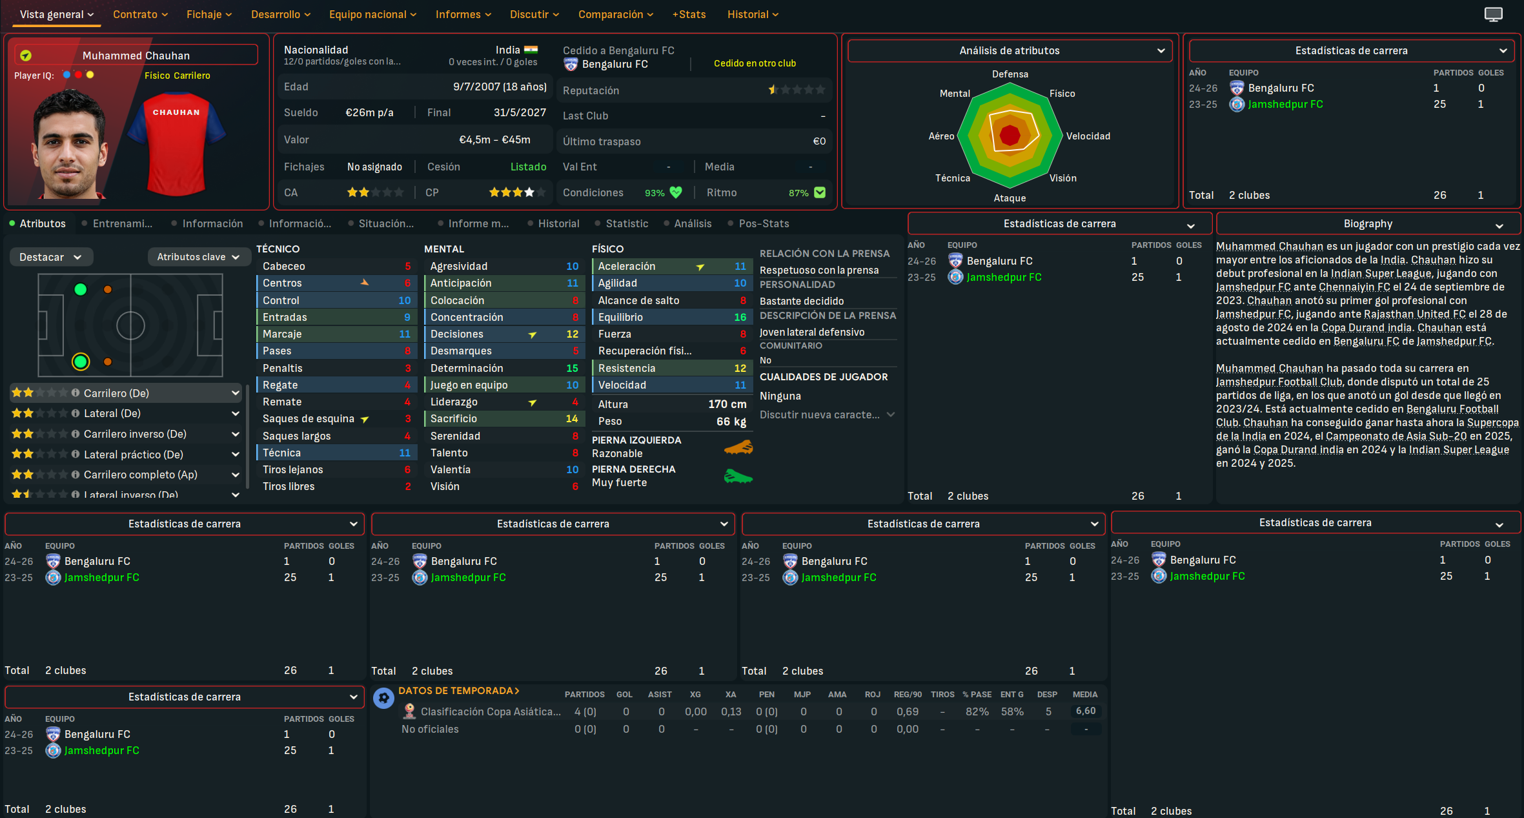
Task: Click the green Ritmo check icon
Action: pyautogui.click(x=820, y=192)
